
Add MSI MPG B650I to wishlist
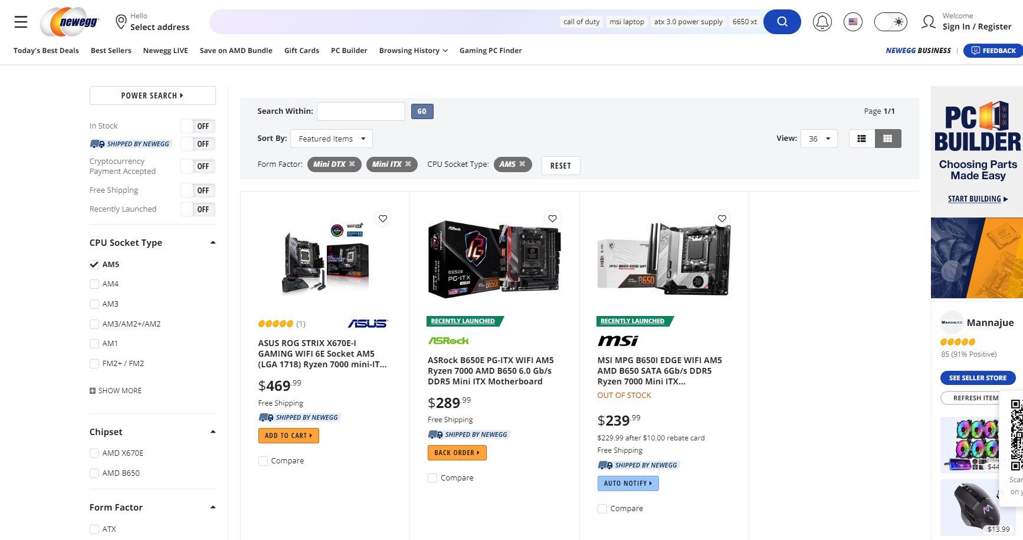722,219
